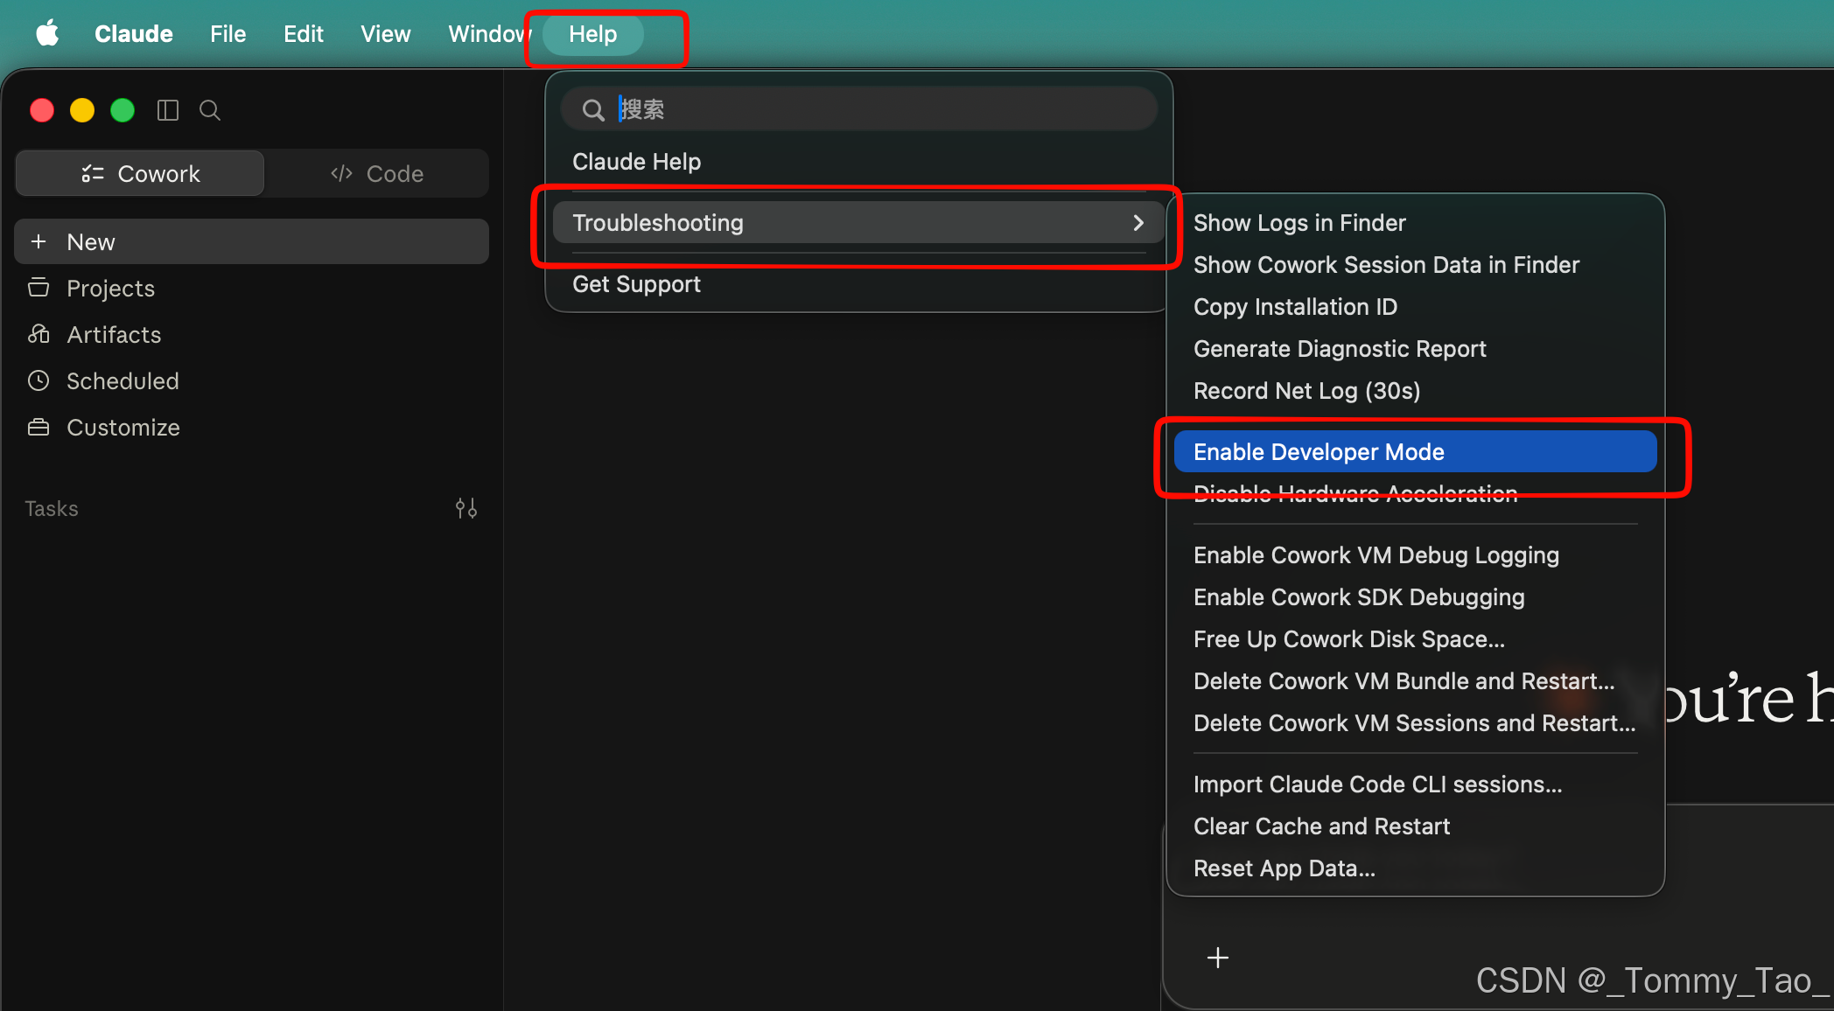Image resolution: width=1834 pixels, height=1011 pixels.
Task: Click the sidebar search magnifier icon
Action: pos(210,110)
